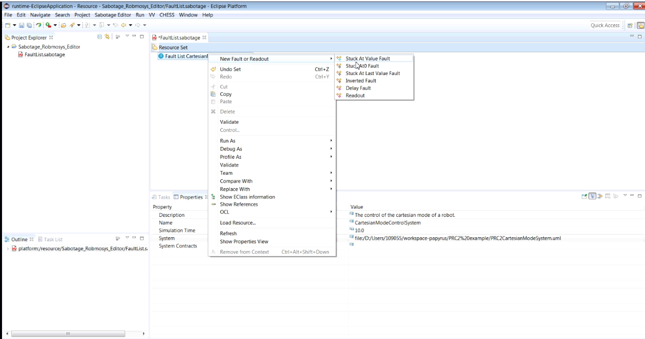
Task: Click the yellow Back navigation arrow
Action: (122, 25)
